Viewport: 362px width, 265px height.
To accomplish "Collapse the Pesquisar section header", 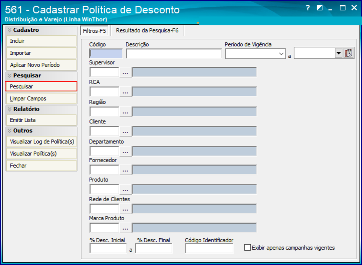I will (x=9, y=76).
